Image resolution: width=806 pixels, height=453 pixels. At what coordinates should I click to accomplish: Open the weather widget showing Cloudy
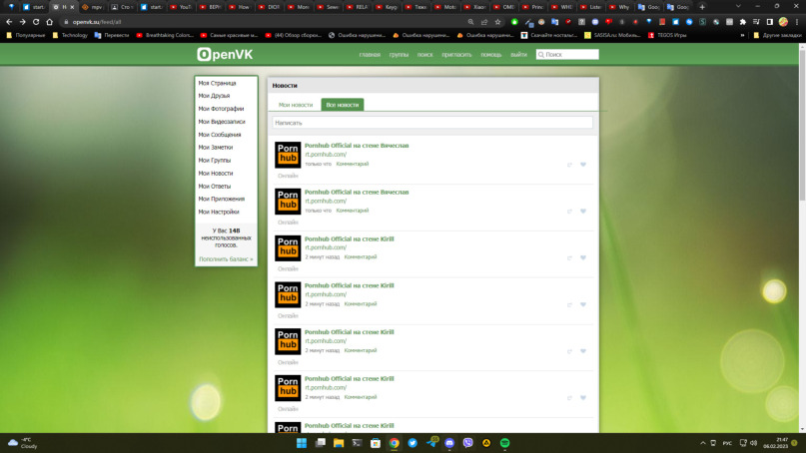click(x=23, y=443)
